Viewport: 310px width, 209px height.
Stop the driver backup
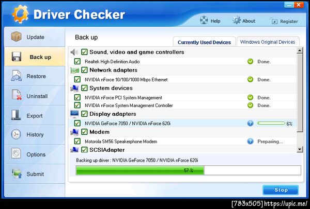click(x=281, y=190)
